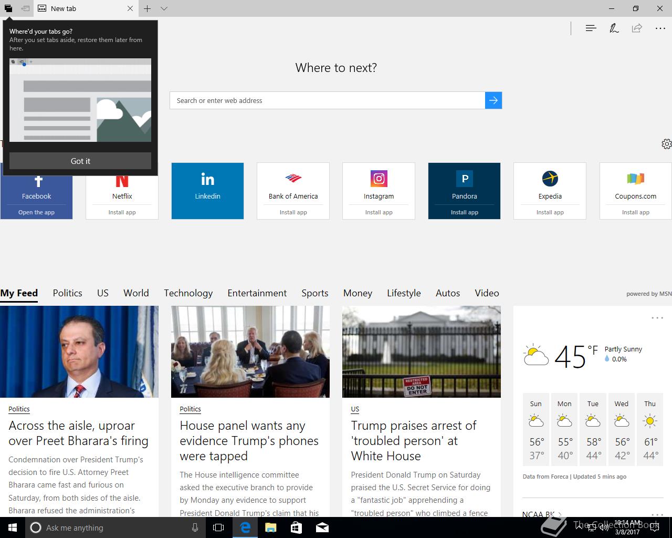Switch to the Politics feed tab
Image resolution: width=672 pixels, height=538 pixels.
pyautogui.click(x=67, y=293)
